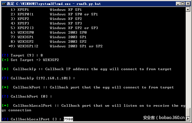The height and width of the screenshot is (123, 192).
Task: Click the cmd.exe system menu icon
Action: tap(3, 3)
